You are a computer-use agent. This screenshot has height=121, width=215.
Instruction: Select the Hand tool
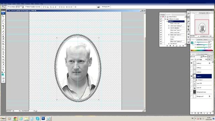(3, 67)
